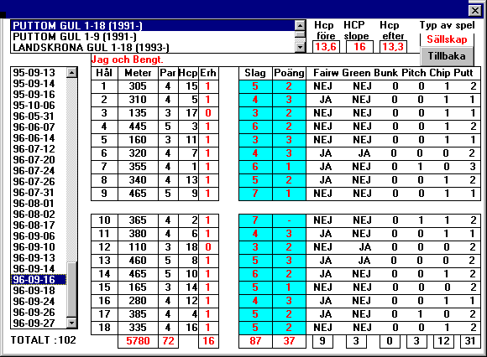Click Meter value 165 for hole 15
487x357 pixels.
click(x=138, y=287)
